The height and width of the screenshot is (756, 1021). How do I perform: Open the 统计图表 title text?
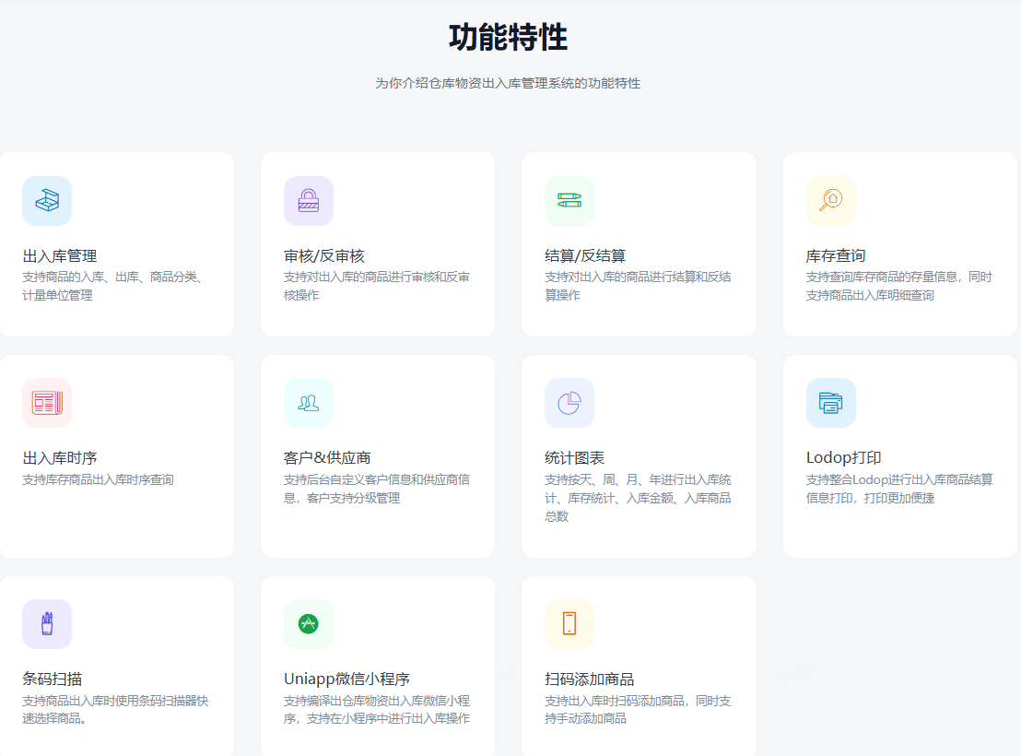pyautogui.click(x=574, y=458)
